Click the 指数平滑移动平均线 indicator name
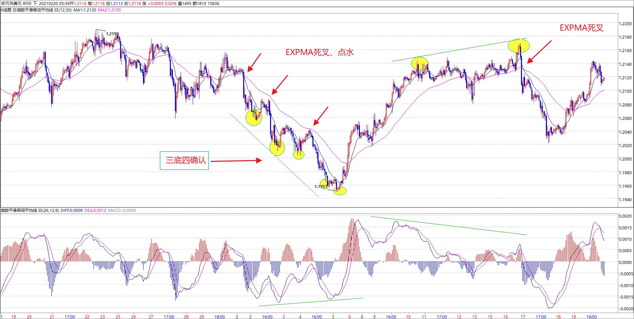This screenshot has height=319, width=634. (35, 10)
